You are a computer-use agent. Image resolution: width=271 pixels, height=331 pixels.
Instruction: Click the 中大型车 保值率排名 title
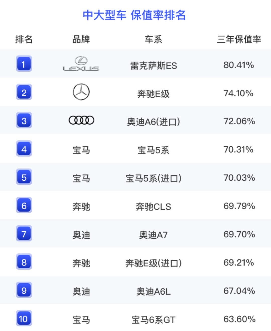tap(134, 15)
